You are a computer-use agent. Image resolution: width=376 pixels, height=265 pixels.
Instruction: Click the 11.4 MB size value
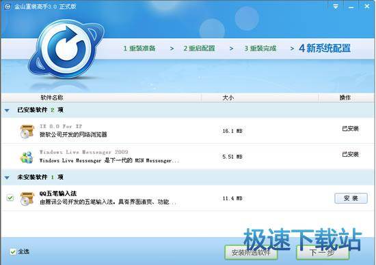click(232, 198)
